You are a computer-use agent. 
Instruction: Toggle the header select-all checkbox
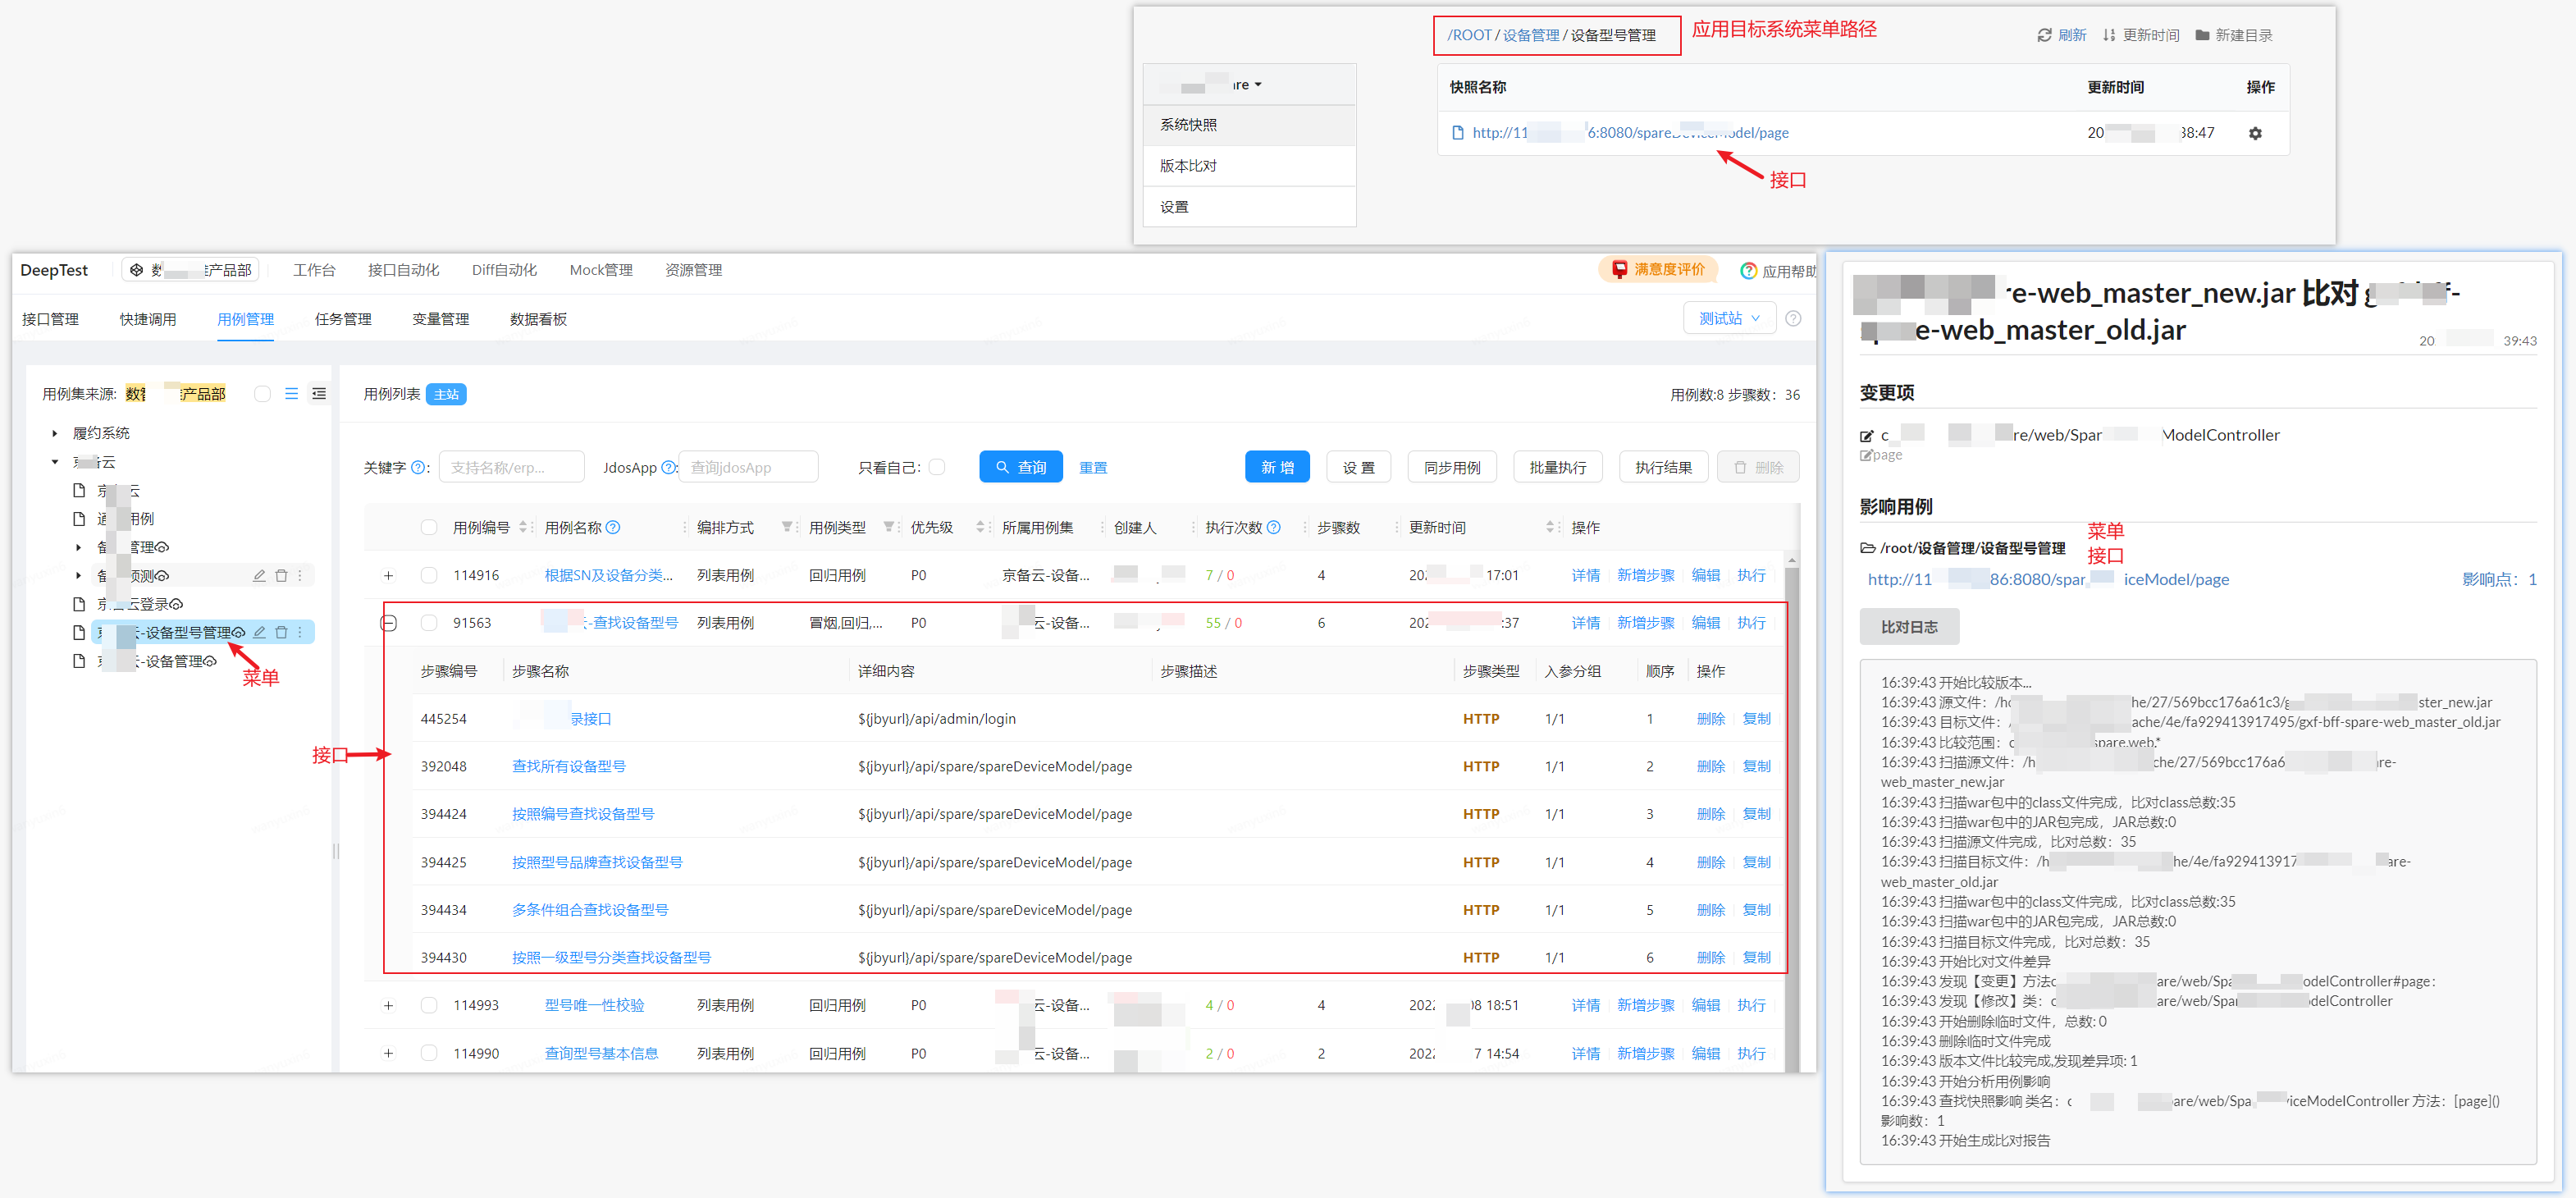point(429,527)
